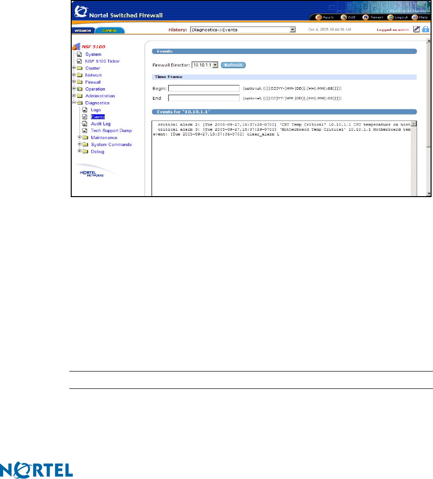The height and width of the screenshot is (479, 433).
Task: Open the History dropdown
Action: (x=293, y=29)
